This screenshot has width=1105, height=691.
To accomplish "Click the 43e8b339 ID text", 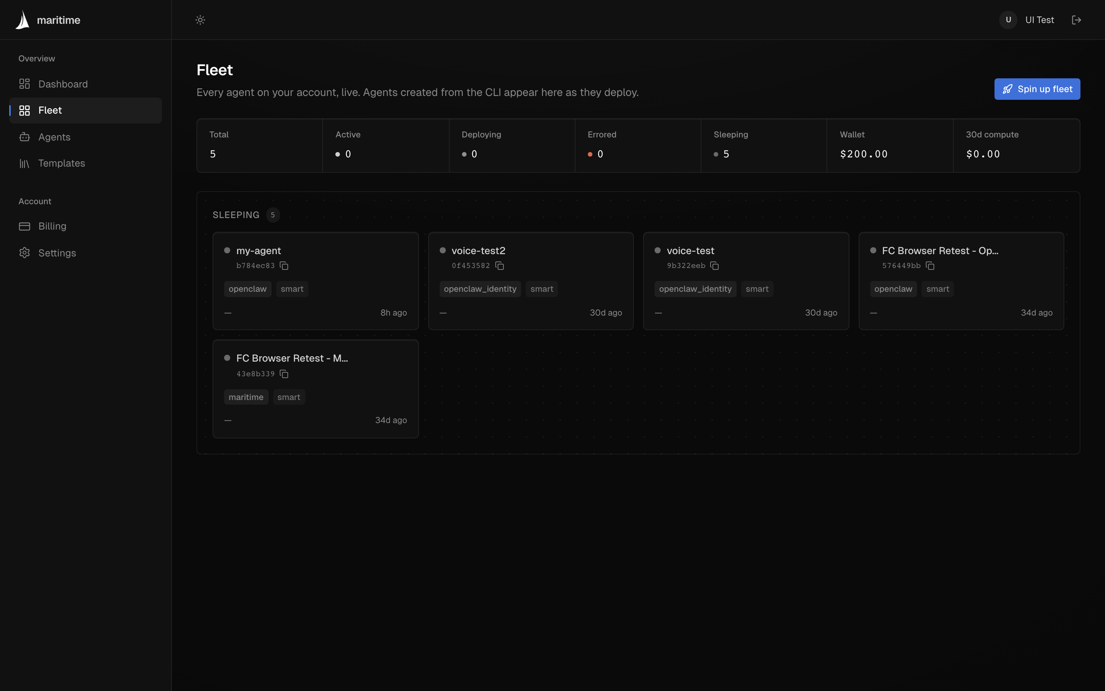I will tap(255, 374).
